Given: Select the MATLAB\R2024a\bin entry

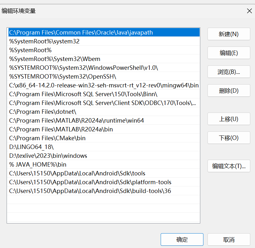Looking at the screenshot, I should coord(104,129).
